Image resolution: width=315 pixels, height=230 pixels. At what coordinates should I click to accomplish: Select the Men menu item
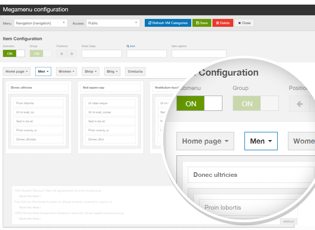click(43, 72)
